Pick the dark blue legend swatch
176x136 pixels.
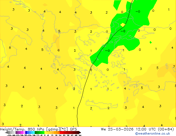pyautogui.click(x=26, y=132)
